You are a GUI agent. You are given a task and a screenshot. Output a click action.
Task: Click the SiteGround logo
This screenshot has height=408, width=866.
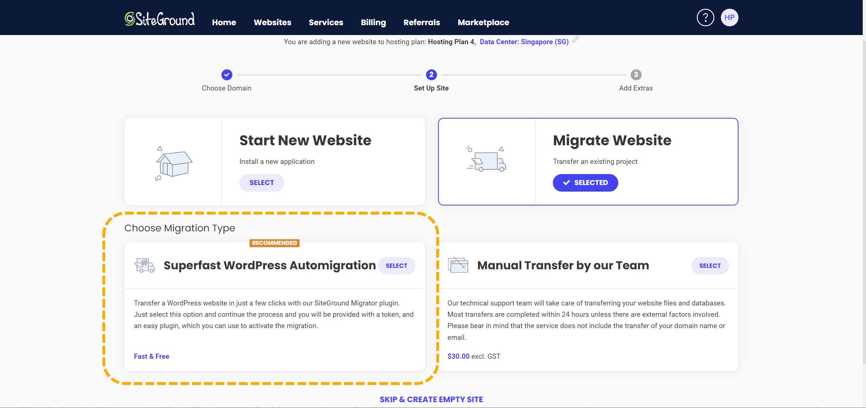pyautogui.click(x=160, y=19)
